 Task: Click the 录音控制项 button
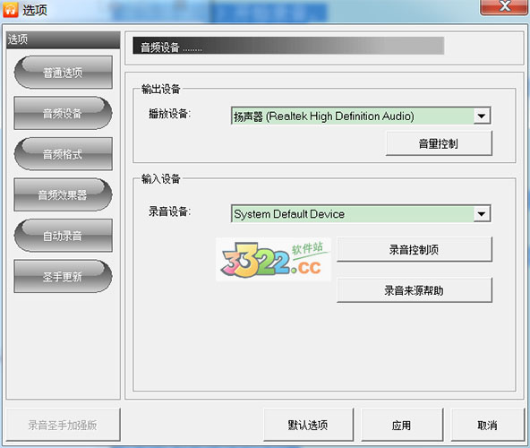click(414, 249)
